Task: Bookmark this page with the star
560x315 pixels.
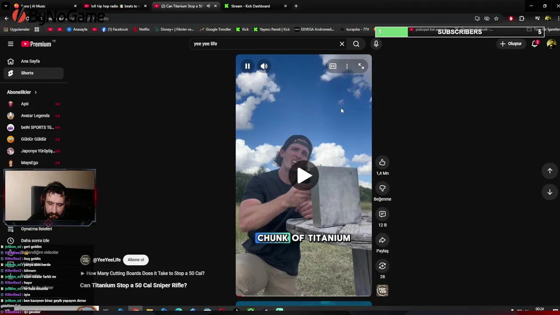Action: (x=496, y=18)
